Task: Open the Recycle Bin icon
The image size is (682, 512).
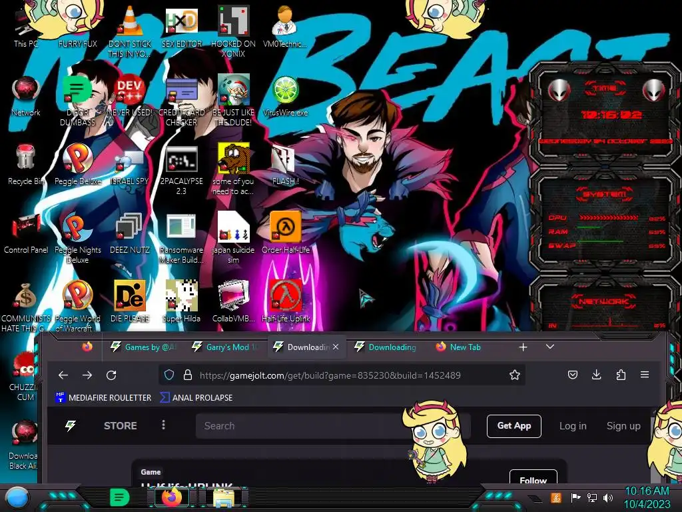Action: coord(26,165)
